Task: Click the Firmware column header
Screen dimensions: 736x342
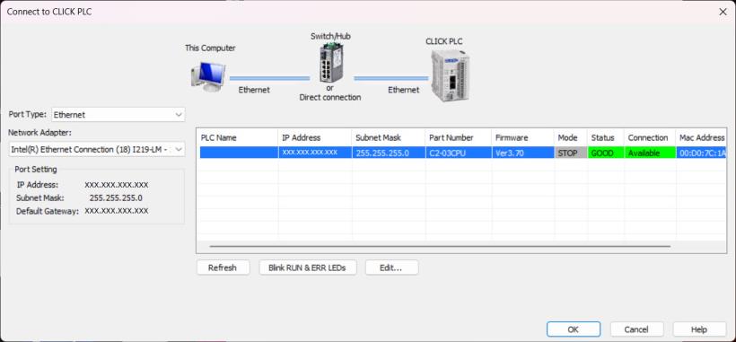Action: pyautogui.click(x=522, y=138)
